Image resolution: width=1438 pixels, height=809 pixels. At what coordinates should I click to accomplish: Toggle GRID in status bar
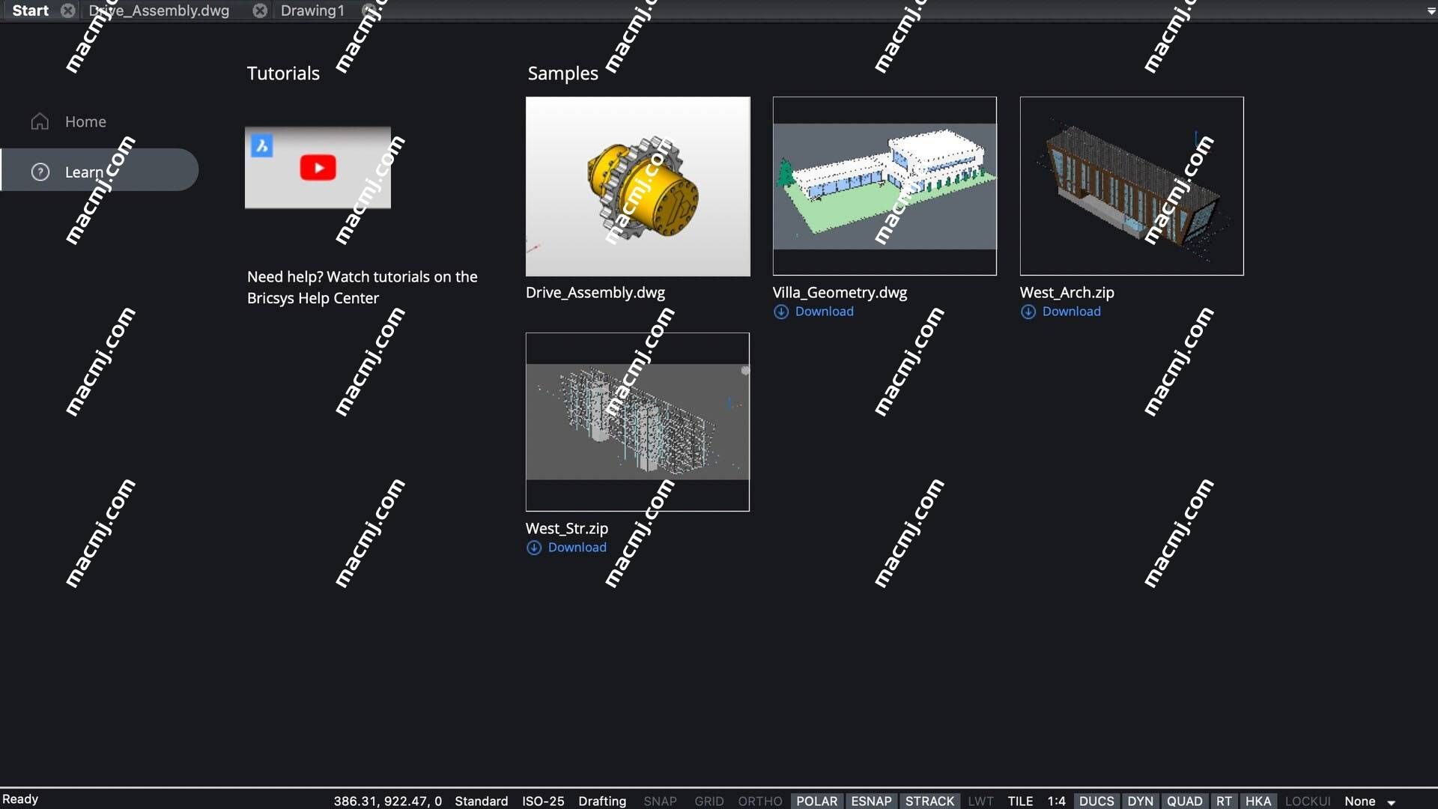tap(709, 801)
